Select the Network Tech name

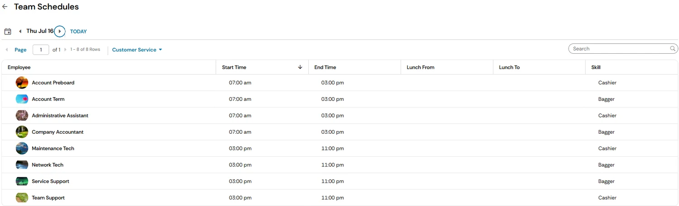[48, 165]
